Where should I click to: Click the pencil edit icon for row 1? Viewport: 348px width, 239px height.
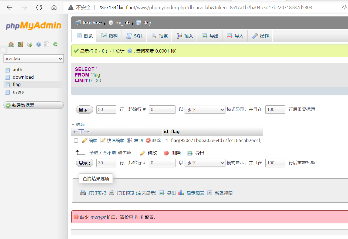tap(85, 140)
